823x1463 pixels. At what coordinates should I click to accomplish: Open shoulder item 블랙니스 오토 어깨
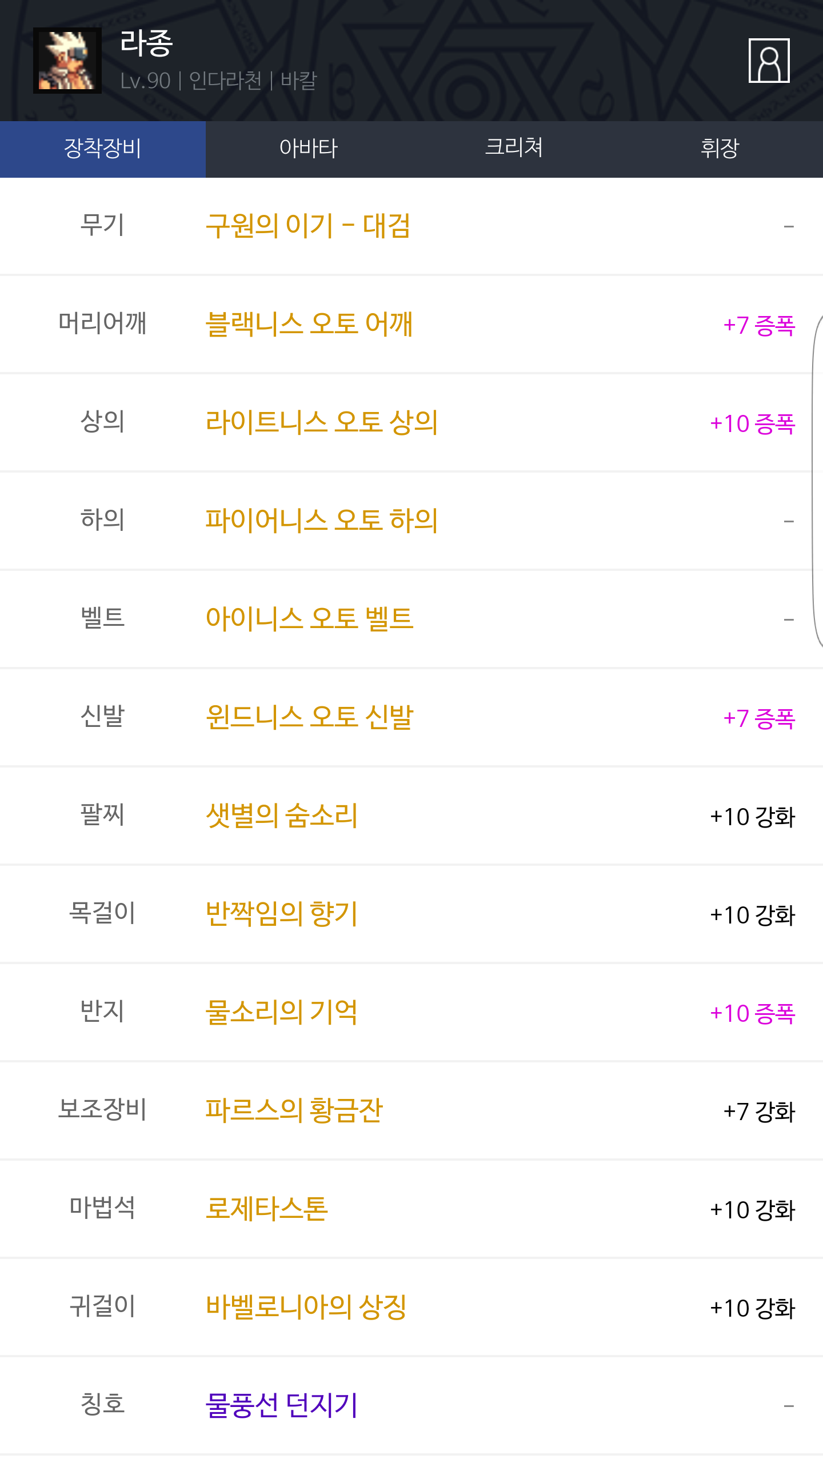(309, 325)
